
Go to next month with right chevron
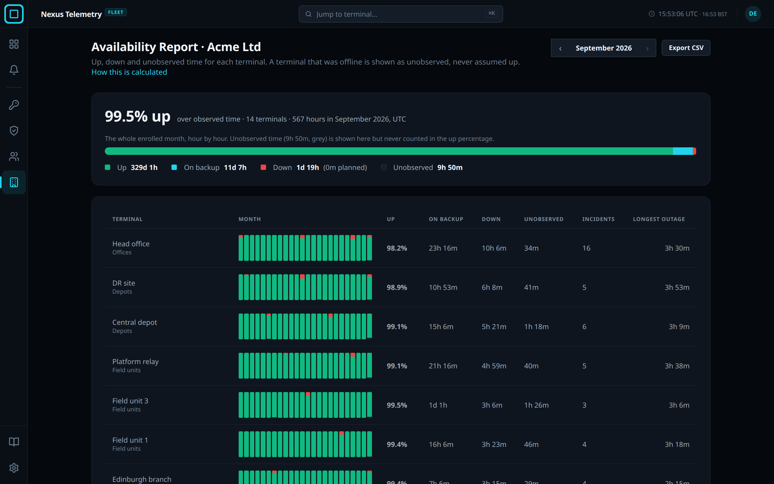647,48
